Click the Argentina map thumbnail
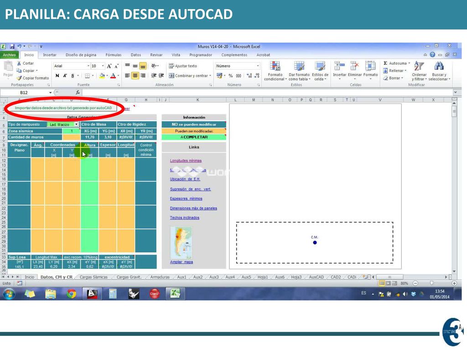The width and height of the screenshot is (467, 350). point(182,242)
